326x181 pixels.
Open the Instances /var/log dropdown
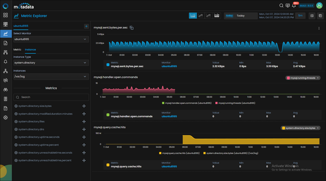click(x=51, y=77)
